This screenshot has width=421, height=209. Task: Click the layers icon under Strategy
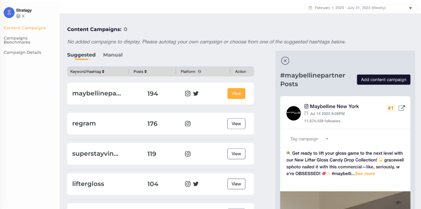[x=18, y=16]
